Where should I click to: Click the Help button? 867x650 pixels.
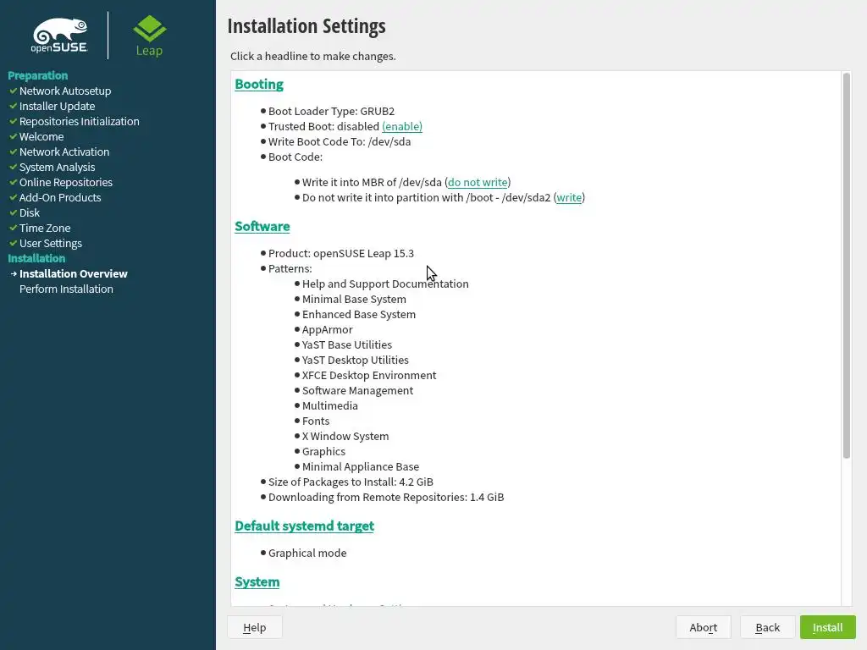[x=254, y=627]
